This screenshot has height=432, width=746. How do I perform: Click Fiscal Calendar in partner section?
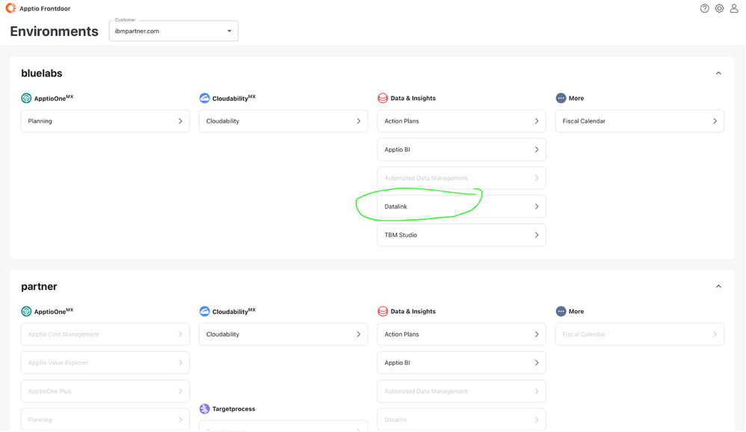coord(639,334)
